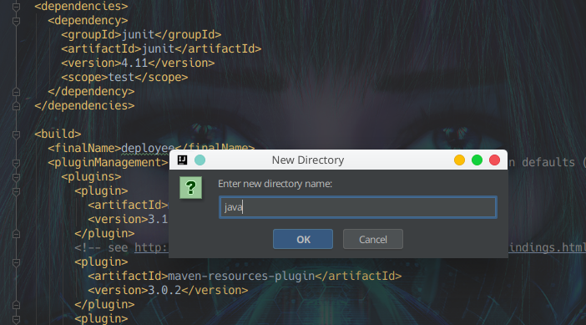Screen dimensions: 586x325
Task: Click the <pluginManagement> tag text
Action: pyautogui.click(x=108, y=162)
